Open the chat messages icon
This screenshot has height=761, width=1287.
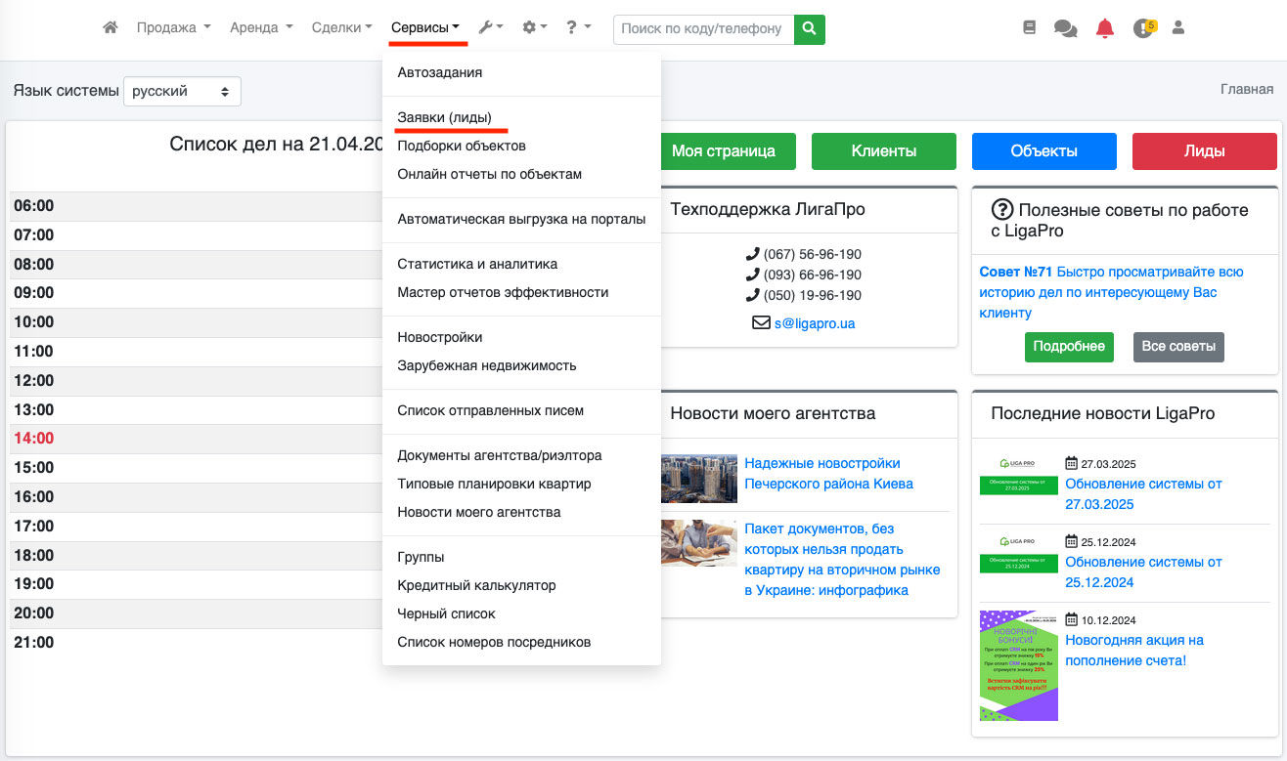click(1065, 28)
